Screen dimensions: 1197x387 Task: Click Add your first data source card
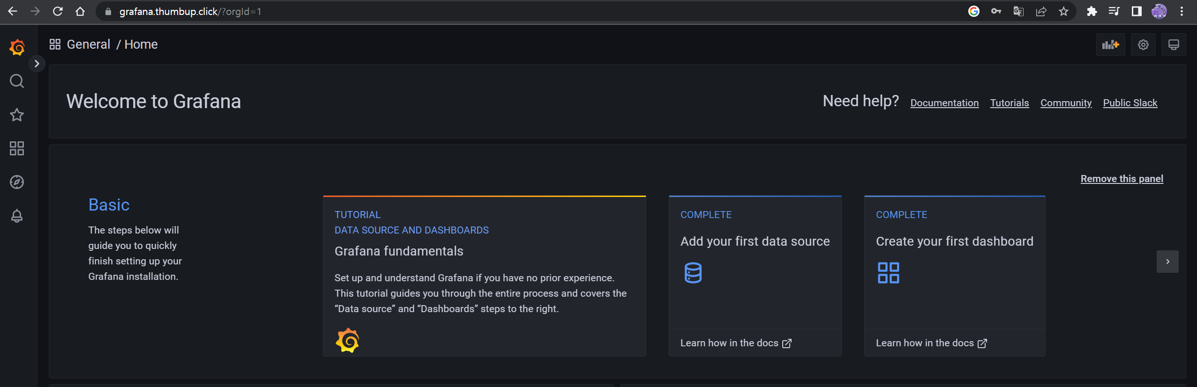(755, 276)
